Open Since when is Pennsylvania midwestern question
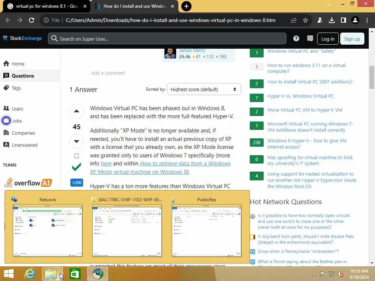 pos(298,251)
